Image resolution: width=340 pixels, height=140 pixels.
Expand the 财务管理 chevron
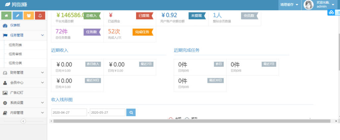tap(42, 73)
